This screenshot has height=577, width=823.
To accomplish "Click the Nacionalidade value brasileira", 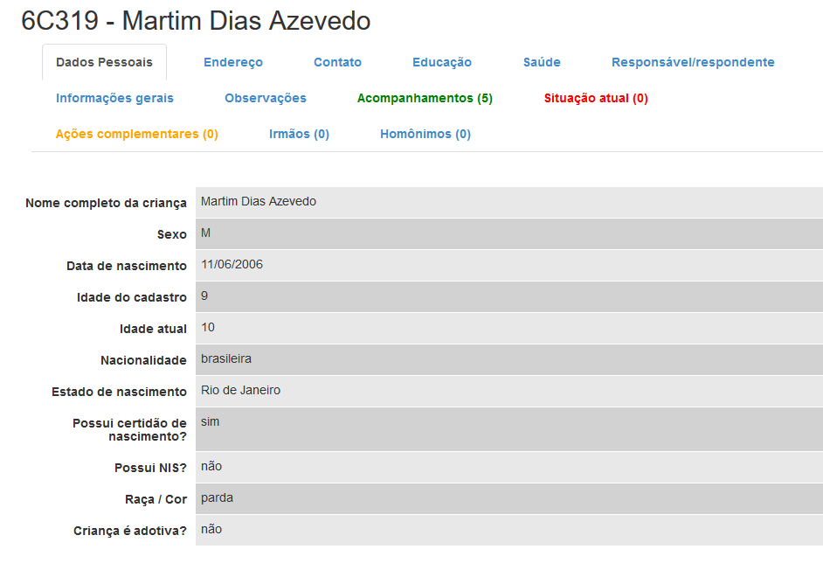I will 226,359.
